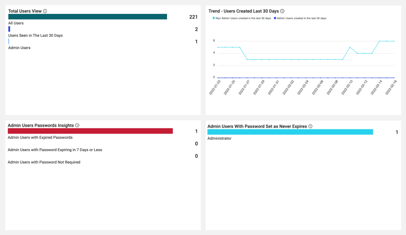
Task: Toggle Non Admin Users legend dot
Action: [x=214, y=18]
